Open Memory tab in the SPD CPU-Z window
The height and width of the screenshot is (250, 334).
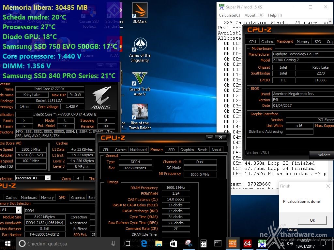click(47, 198)
